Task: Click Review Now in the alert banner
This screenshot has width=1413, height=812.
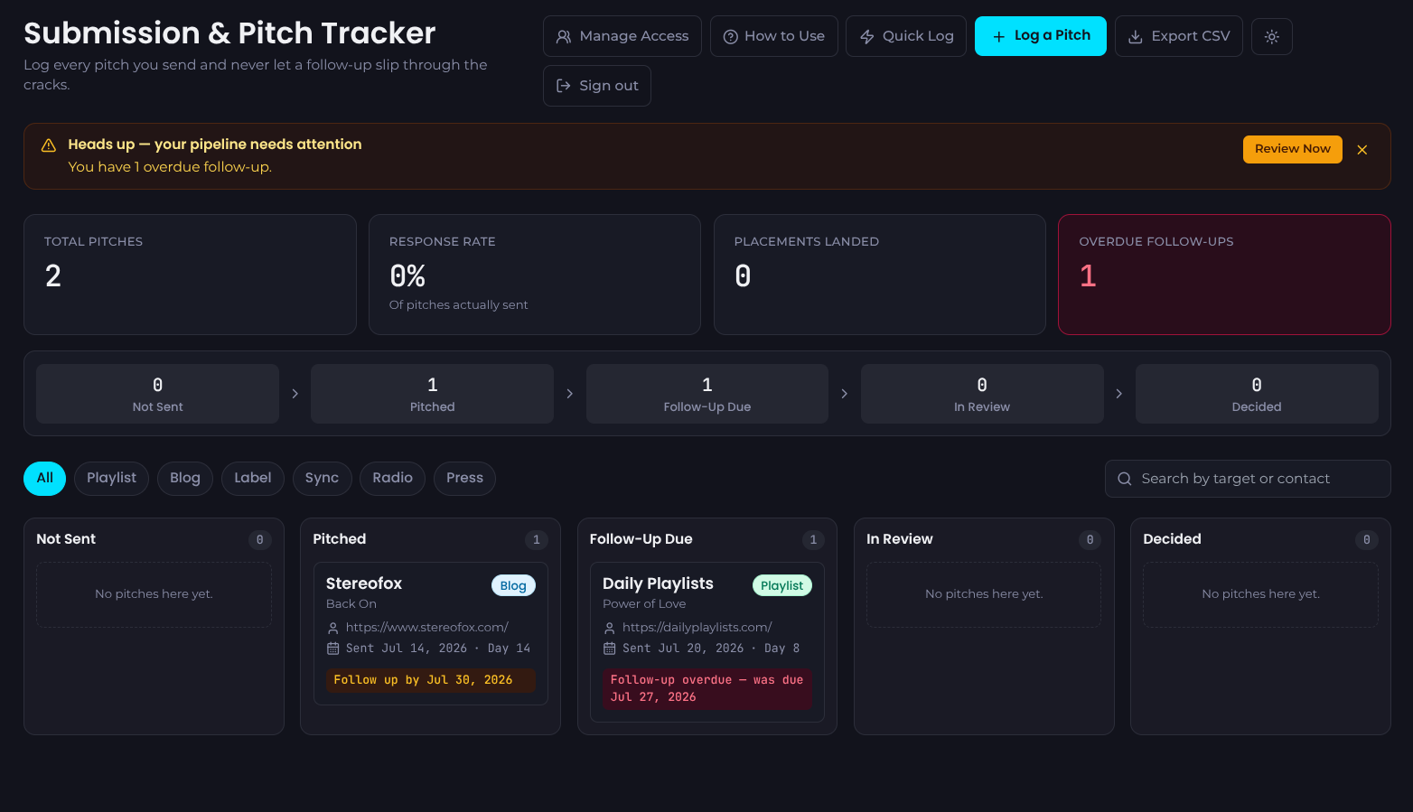Action: coord(1292,149)
